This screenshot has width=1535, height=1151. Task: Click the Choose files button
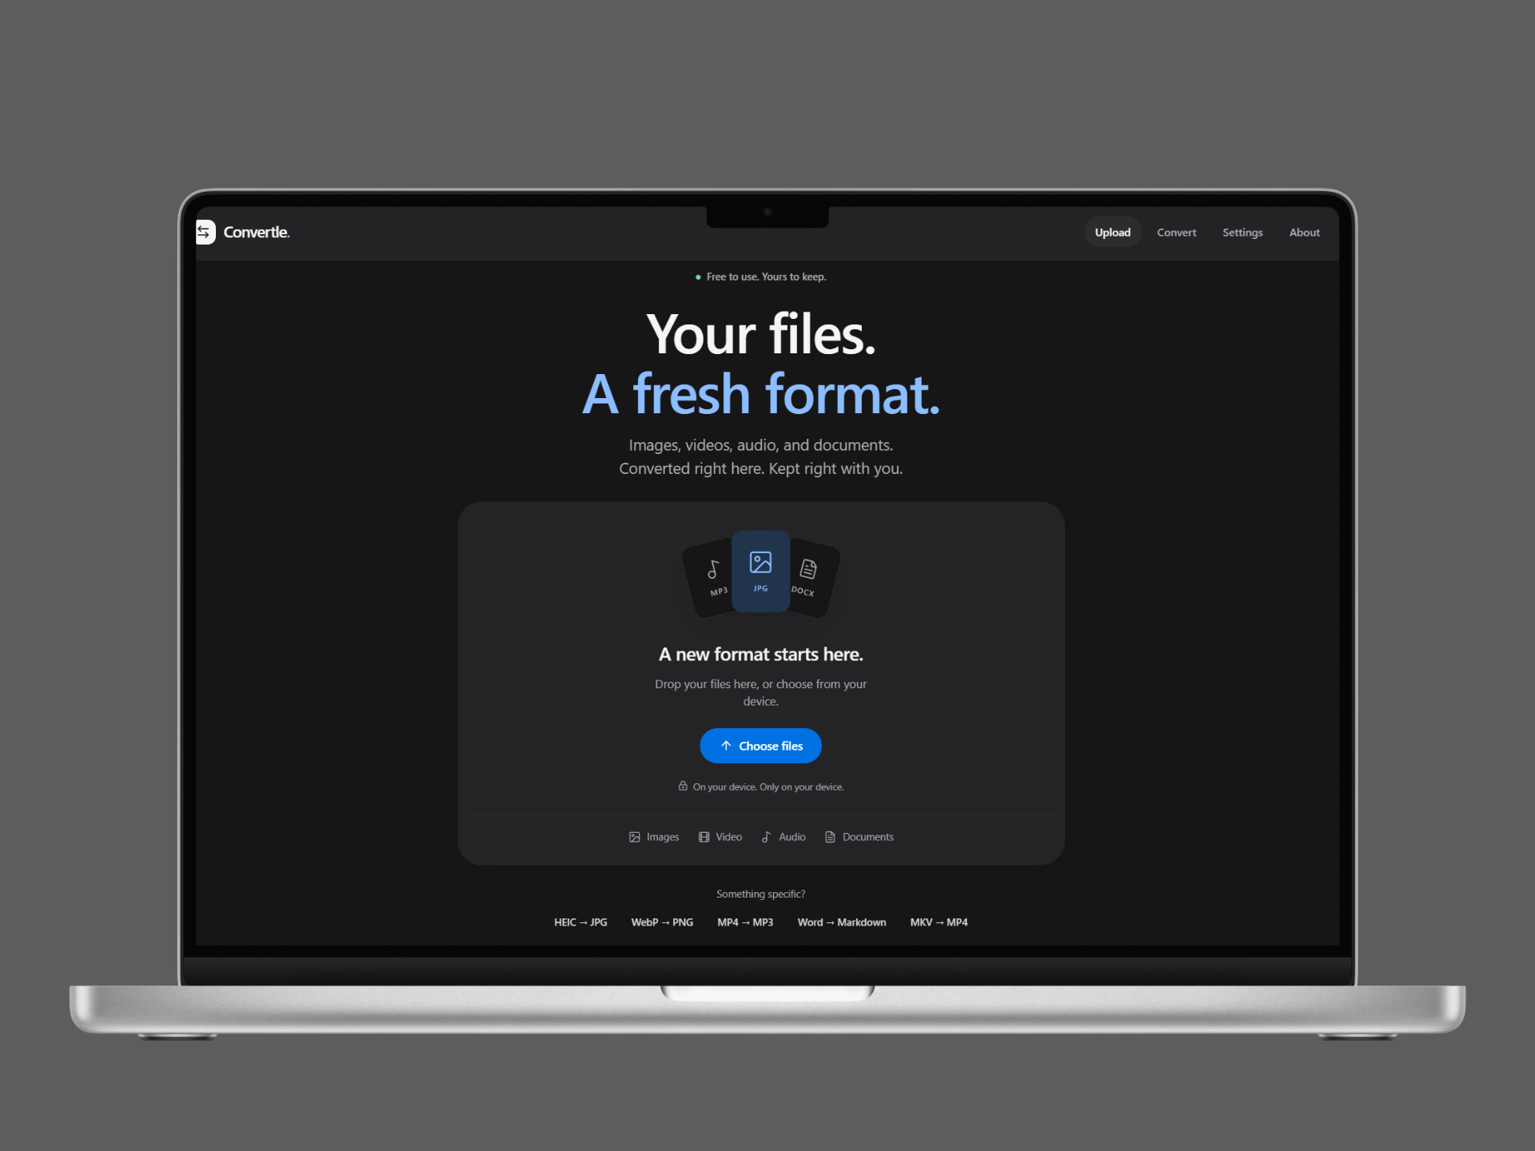coord(760,745)
